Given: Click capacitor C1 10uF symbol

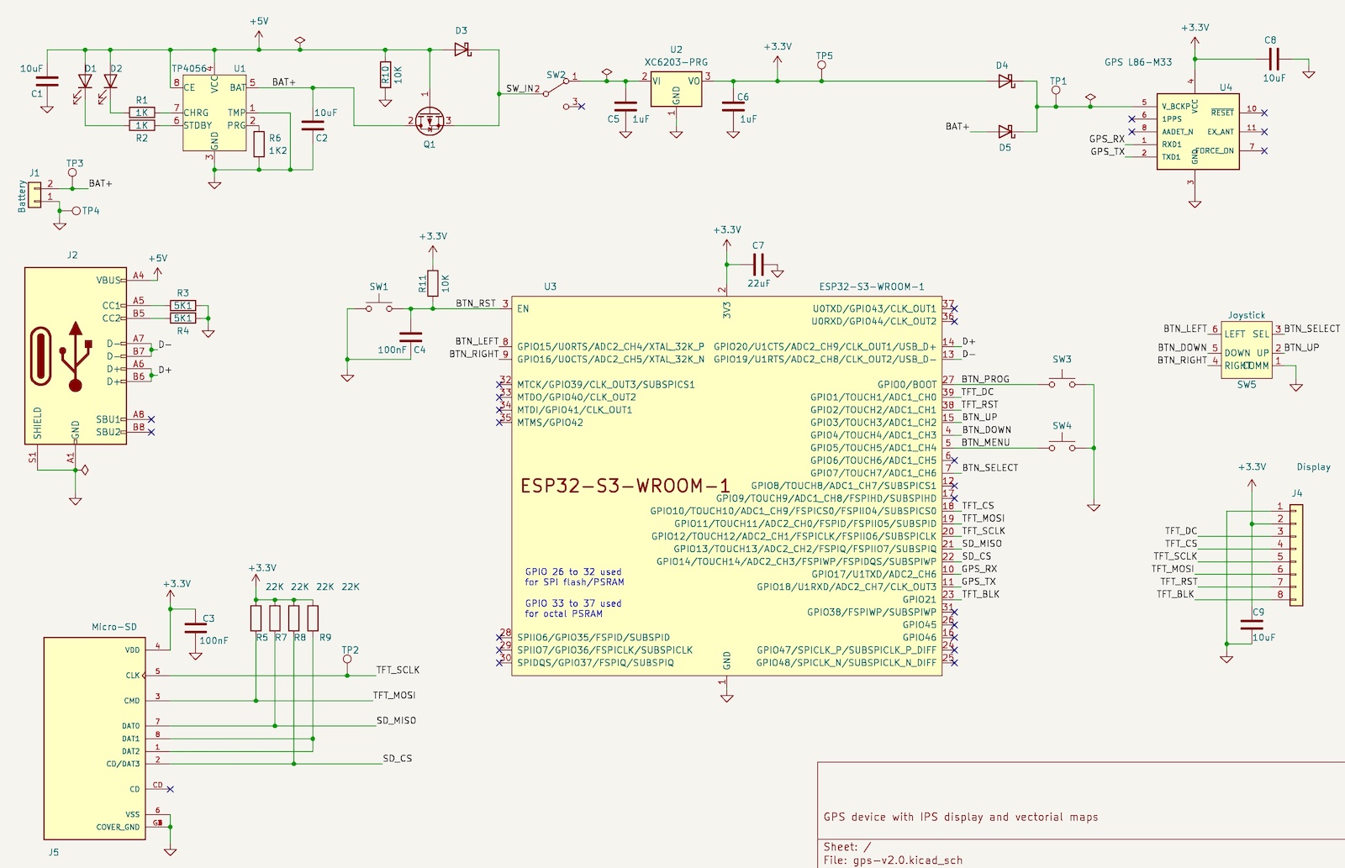Looking at the screenshot, I should click(47, 82).
